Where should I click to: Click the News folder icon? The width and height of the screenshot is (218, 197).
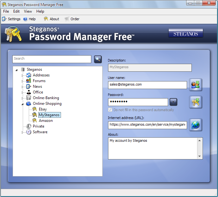(28, 87)
